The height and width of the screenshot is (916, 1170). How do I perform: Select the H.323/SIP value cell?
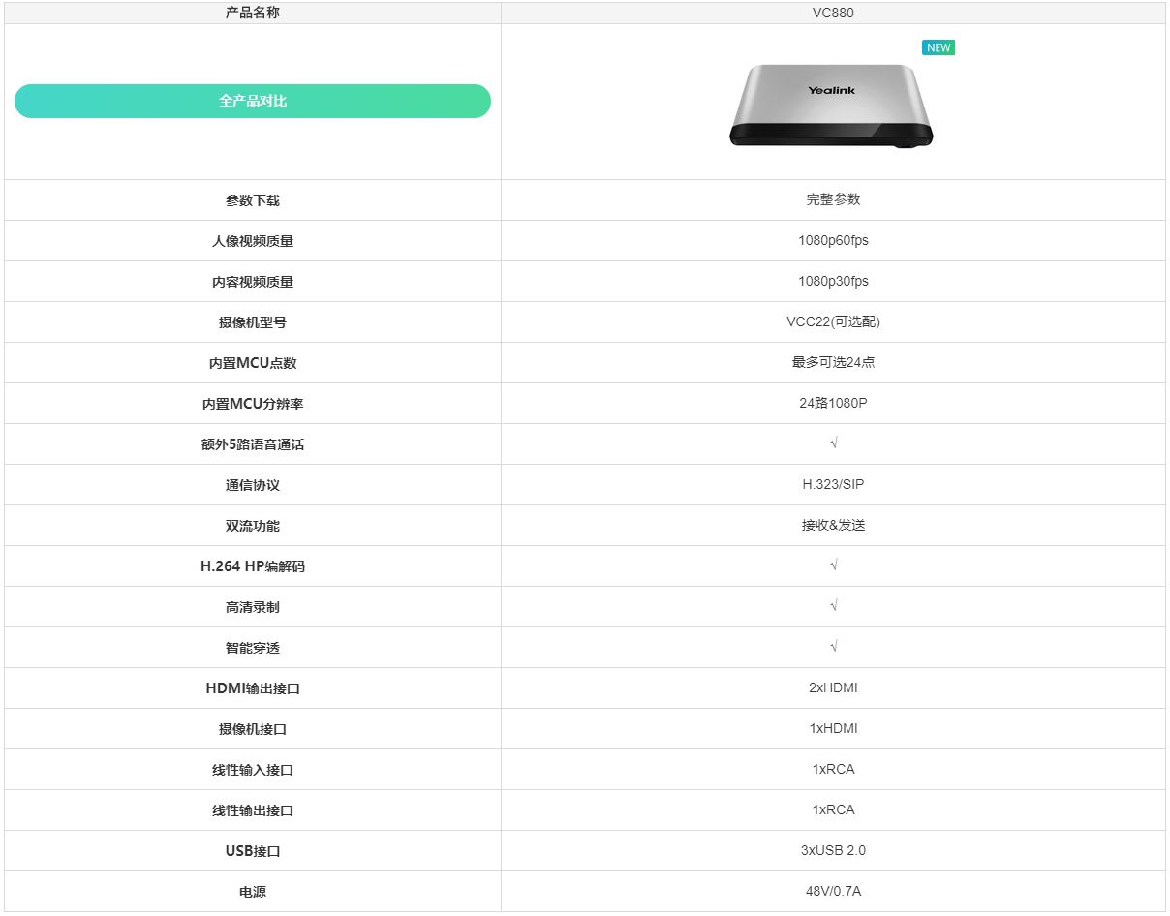[x=834, y=484]
